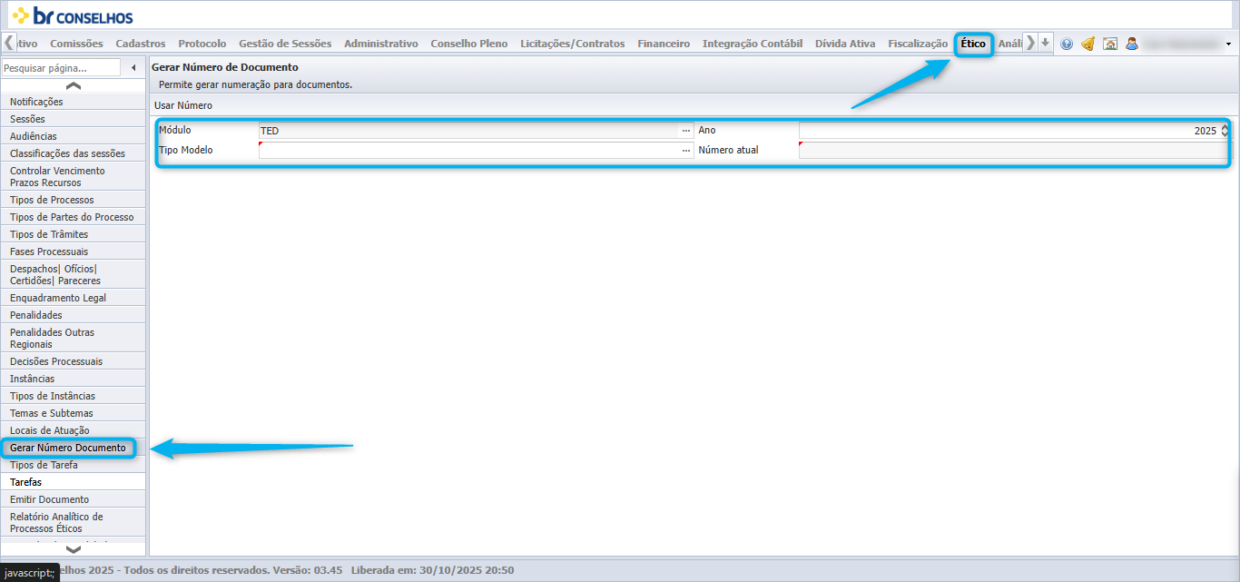The height and width of the screenshot is (582, 1240).
Task: Open Audiências in the sidebar
Action: (73, 136)
